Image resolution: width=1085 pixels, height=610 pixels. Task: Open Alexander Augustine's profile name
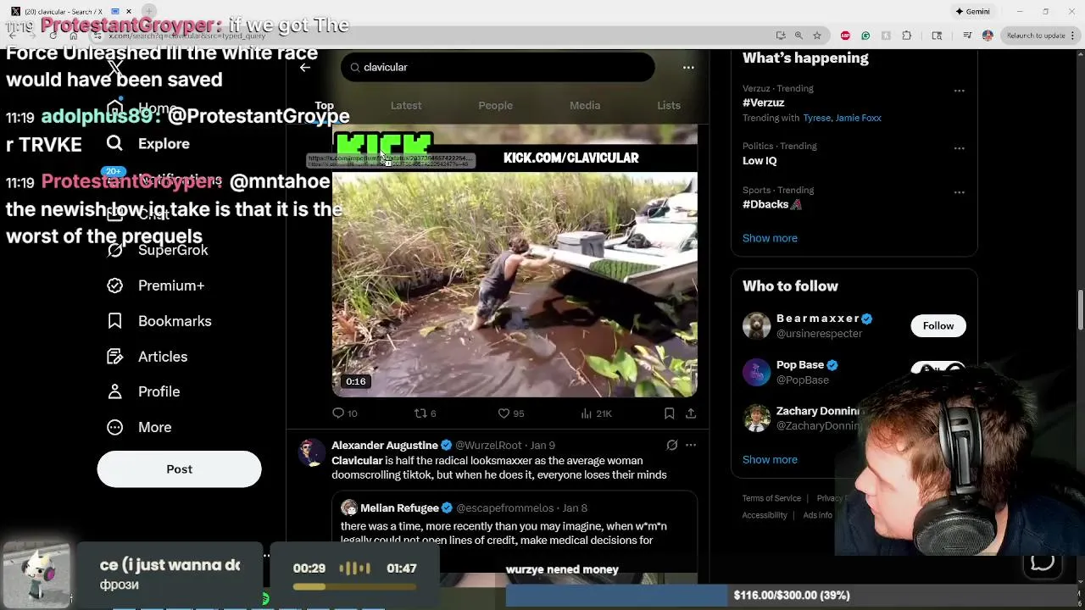pos(385,445)
